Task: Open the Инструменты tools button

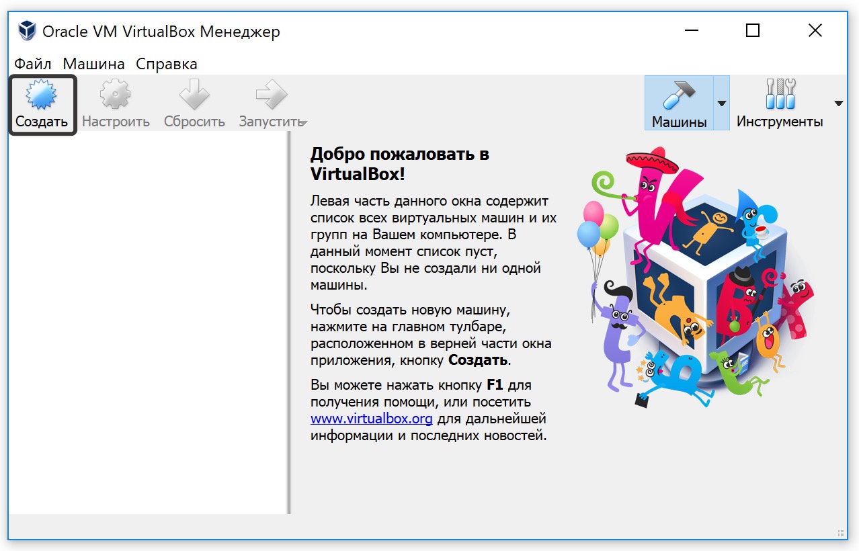Action: pyautogui.click(x=780, y=103)
